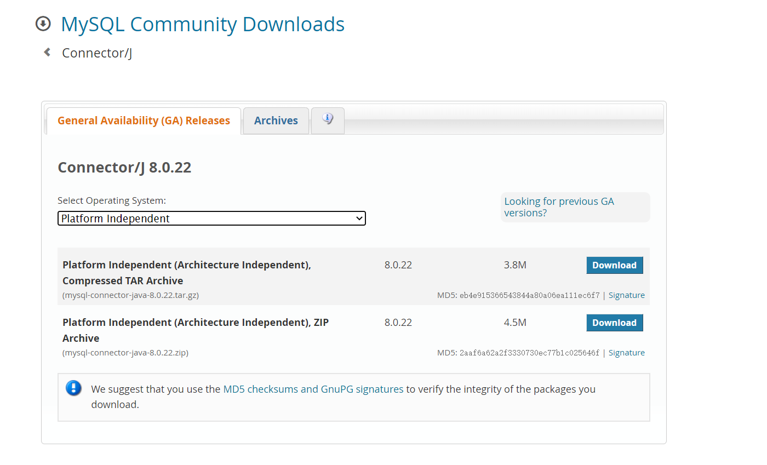Click version 8.0.22 in ZIP Archive row
The width and height of the screenshot is (767, 465).
pyautogui.click(x=398, y=323)
